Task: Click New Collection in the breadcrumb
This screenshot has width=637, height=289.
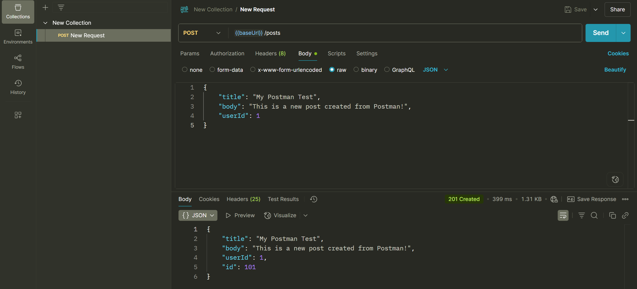Action: (213, 10)
